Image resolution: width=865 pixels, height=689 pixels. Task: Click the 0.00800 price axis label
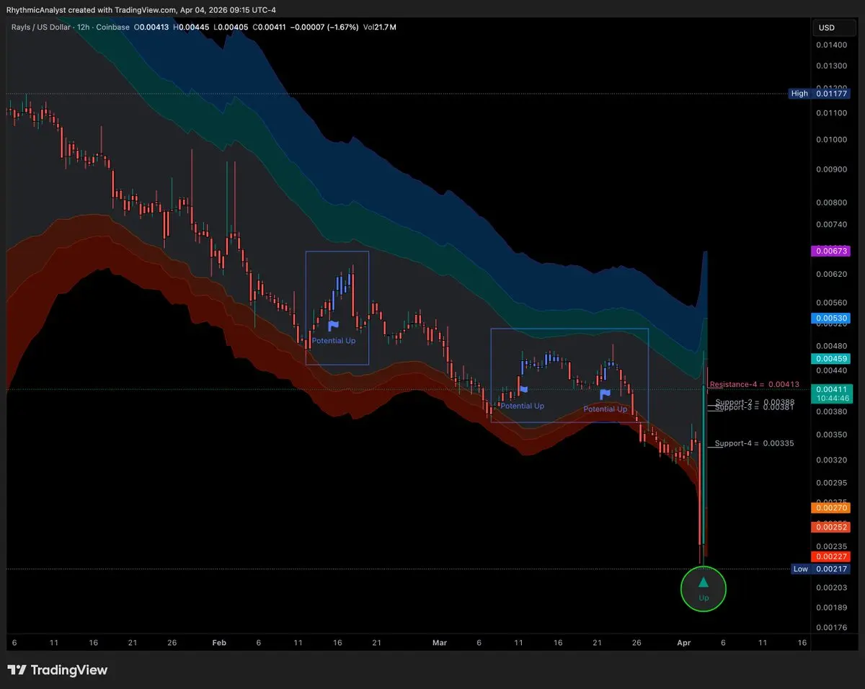(x=830, y=203)
